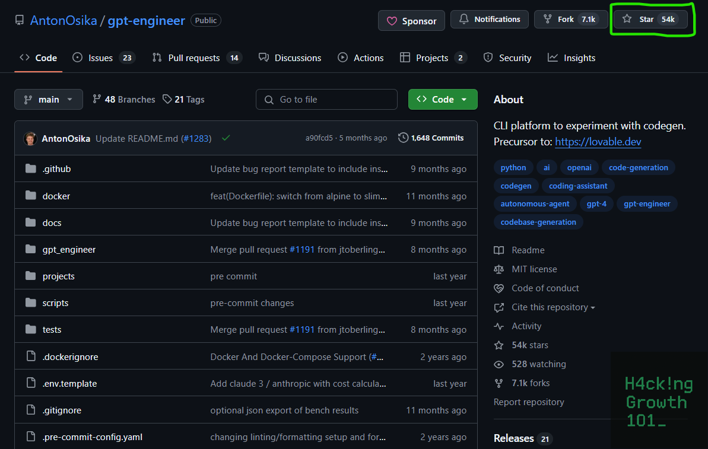
Task: Open the https://lovable.dev link
Action: click(x=598, y=142)
